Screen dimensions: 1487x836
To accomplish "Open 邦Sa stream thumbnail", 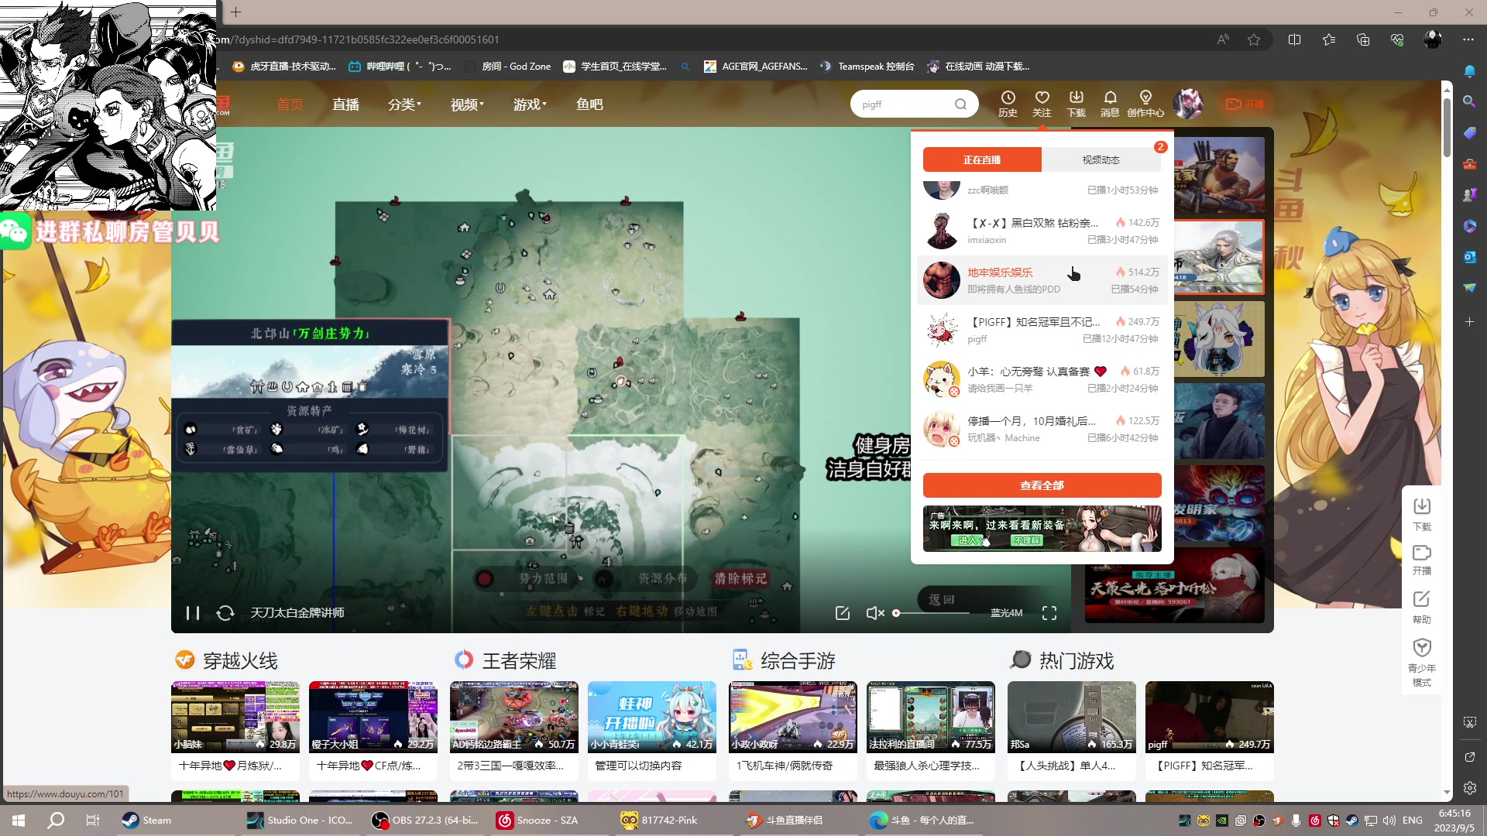I will click(1072, 717).
